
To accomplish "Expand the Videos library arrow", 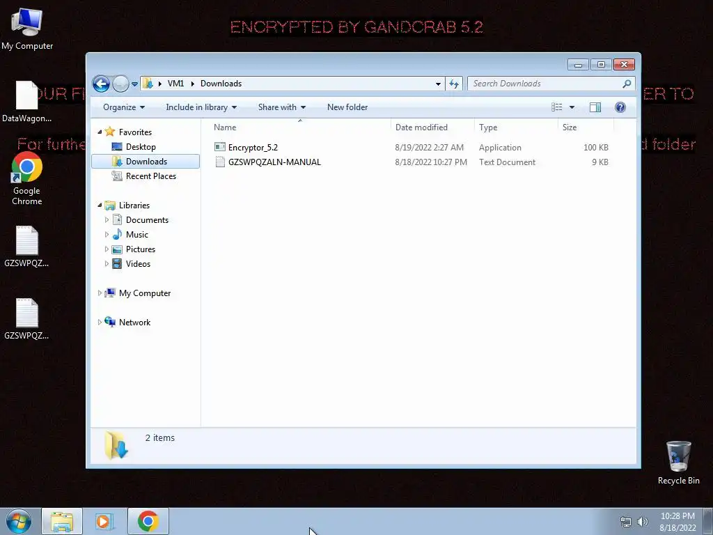I will (x=107, y=264).
